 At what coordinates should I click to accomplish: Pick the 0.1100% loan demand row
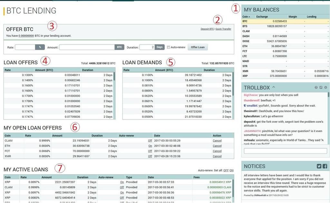[178, 75]
